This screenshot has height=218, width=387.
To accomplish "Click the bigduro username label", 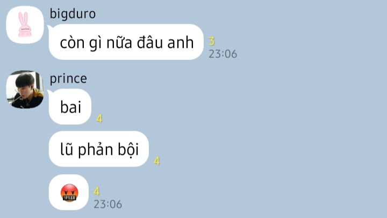I will tap(73, 14).
